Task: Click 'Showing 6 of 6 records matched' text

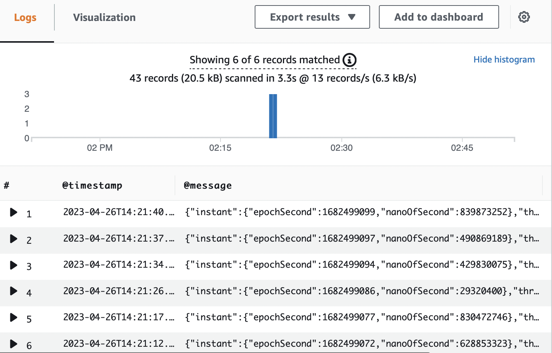Action: click(265, 60)
